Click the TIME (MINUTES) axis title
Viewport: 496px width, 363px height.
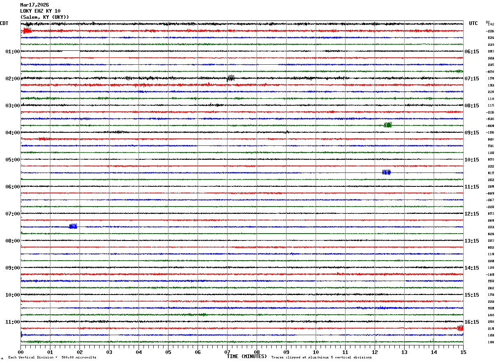247,356
